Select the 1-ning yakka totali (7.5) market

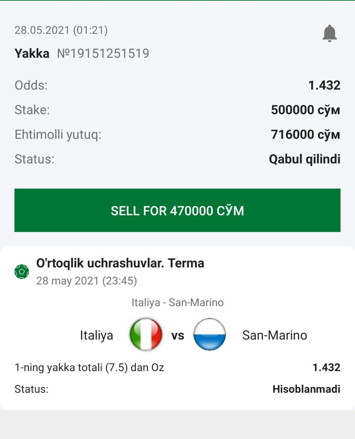(89, 367)
